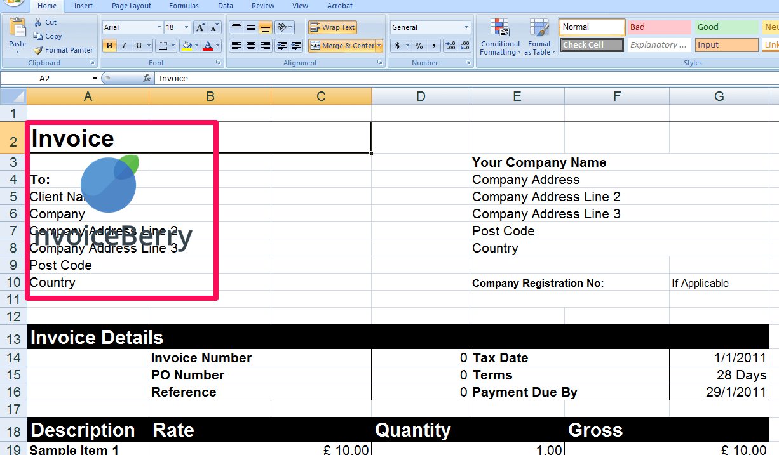Set Top Align vertical alignment
Image resolution: width=779 pixels, height=455 pixels.
(x=236, y=27)
